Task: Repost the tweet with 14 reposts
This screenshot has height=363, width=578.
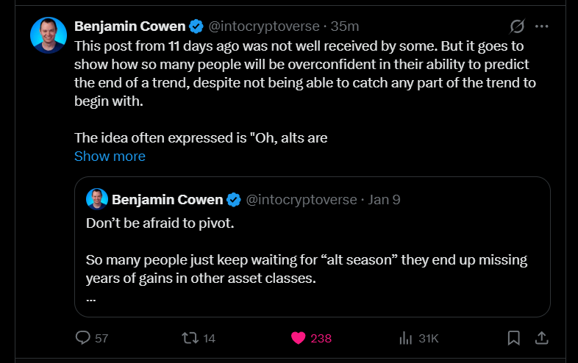Action: point(190,338)
